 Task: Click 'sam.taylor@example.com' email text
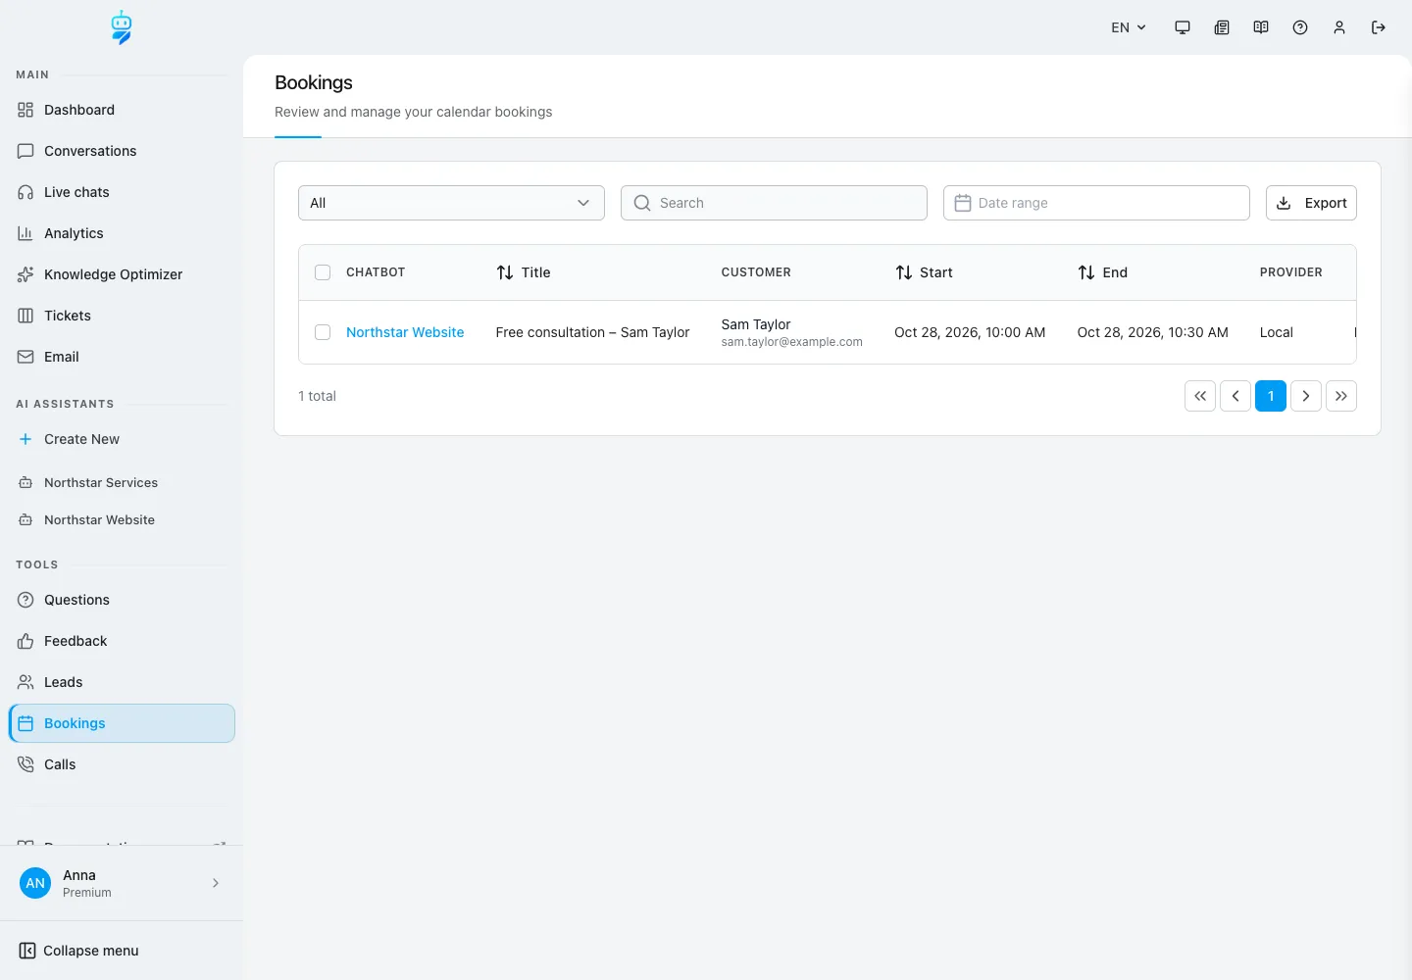point(792,342)
